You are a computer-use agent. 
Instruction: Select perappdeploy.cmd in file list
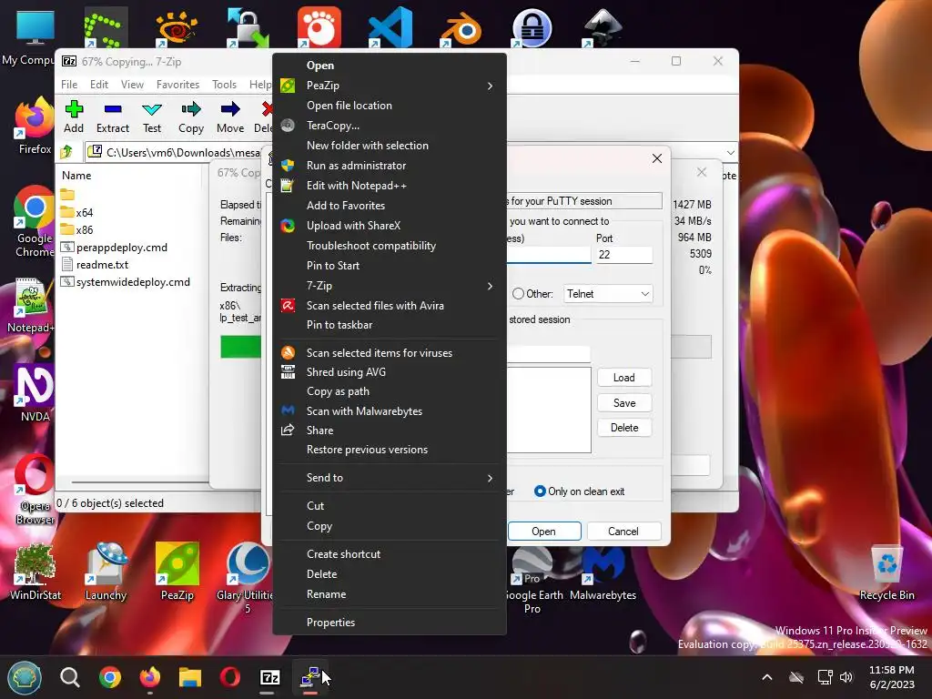(114, 248)
